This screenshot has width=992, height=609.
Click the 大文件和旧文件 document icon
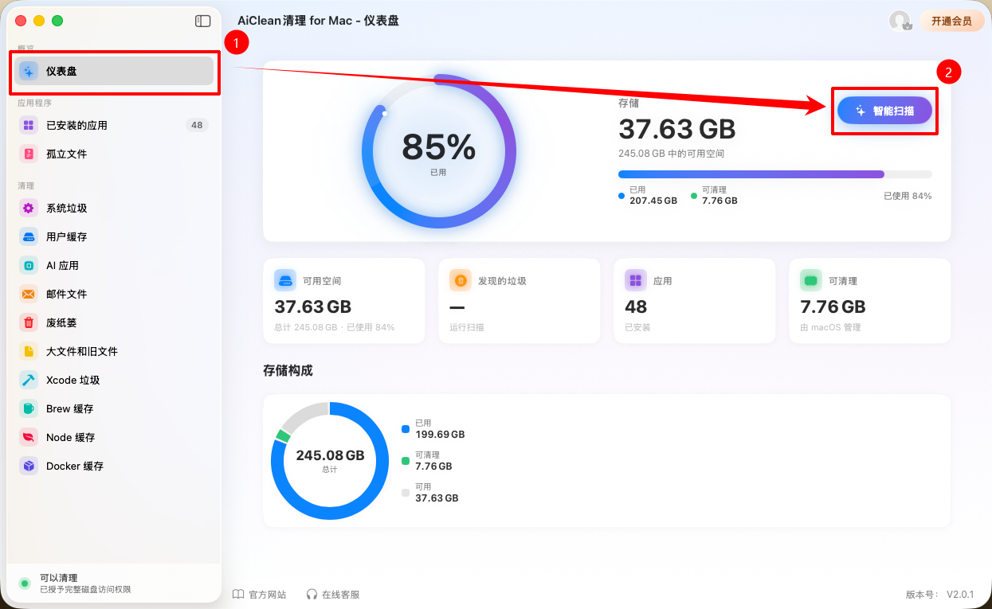(x=29, y=351)
